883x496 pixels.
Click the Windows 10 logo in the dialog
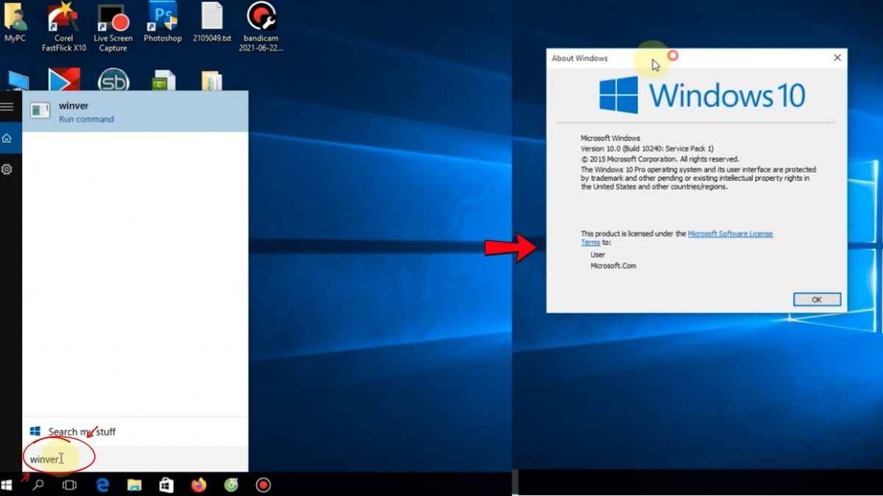click(702, 96)
